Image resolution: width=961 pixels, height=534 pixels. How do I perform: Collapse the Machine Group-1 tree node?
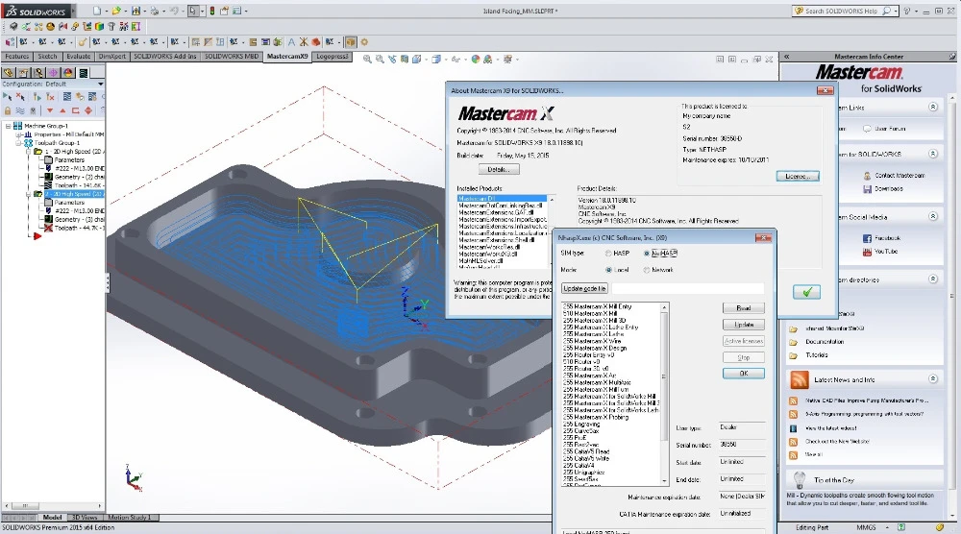pos(8,126)
